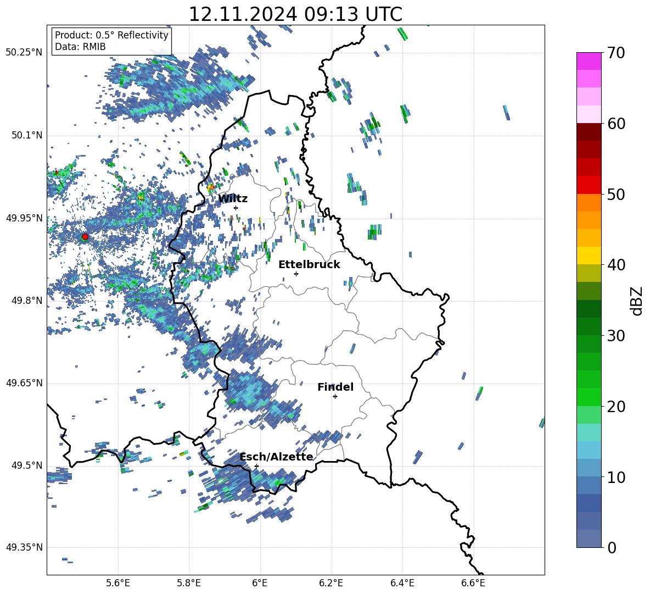Click the 5.8°E longitude label
This screenshot has width=650, height=594.
[x=189, y=584]
